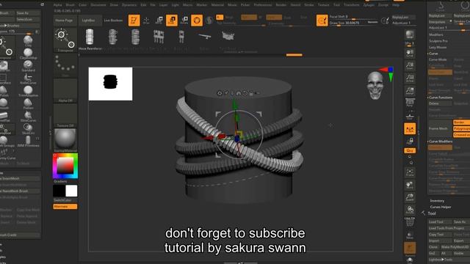Open the StartupMaterial sphere selector

65,141
